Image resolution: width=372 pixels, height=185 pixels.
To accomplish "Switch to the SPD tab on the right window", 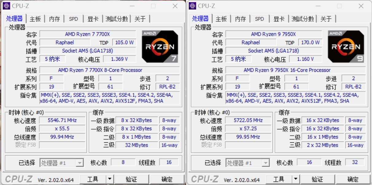I will click(x=260, y=19).
